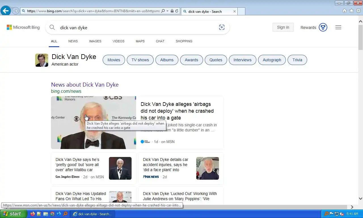Switch to the CHAT search tab

[x=160, y=41]
